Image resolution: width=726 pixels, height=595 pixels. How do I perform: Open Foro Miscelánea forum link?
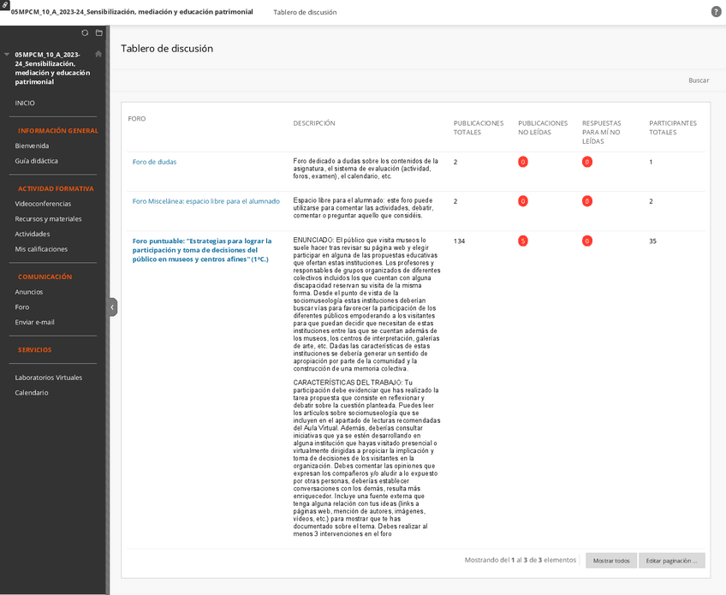(x=205, y=201)
